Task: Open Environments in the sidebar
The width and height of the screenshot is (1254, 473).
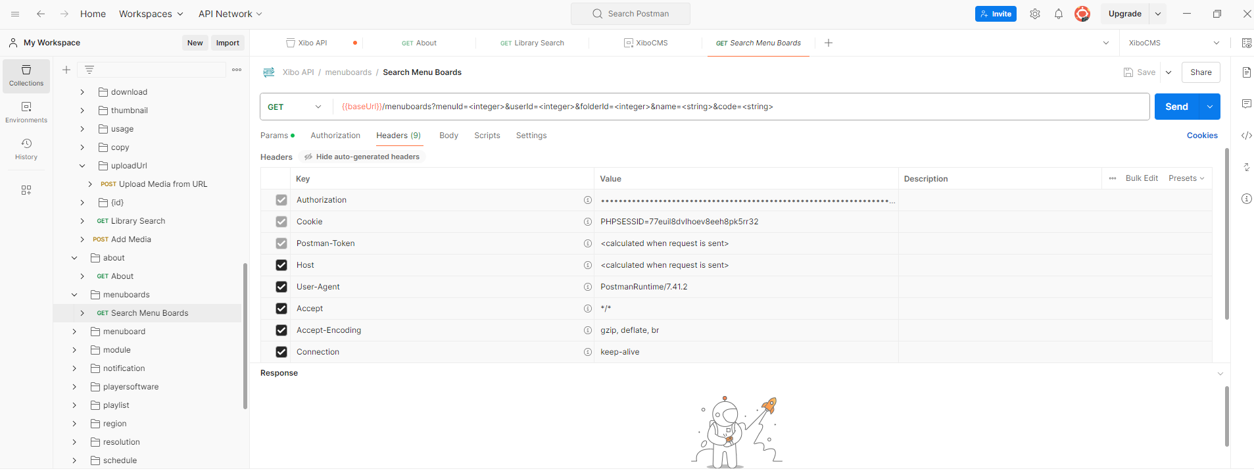Action: 26,112
